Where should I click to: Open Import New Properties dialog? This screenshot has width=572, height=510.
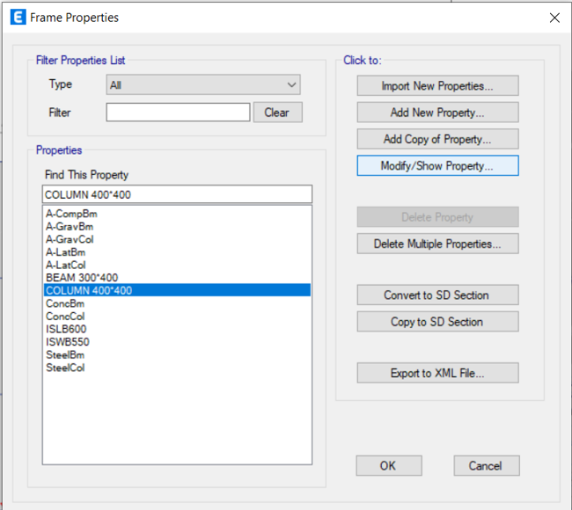coord(437,85)
